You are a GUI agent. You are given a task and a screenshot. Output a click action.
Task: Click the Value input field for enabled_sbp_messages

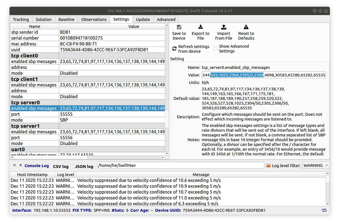coord(264,75)
